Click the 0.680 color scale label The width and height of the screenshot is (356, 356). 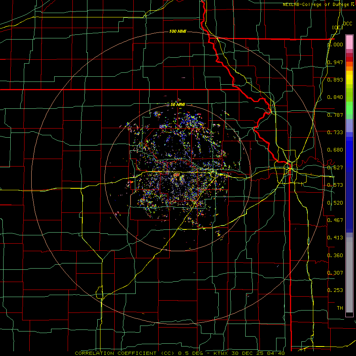point(335,150)
